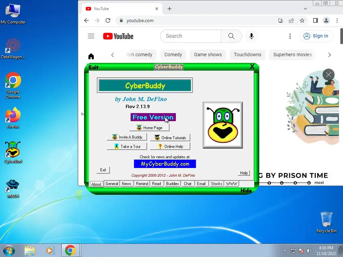Click Hide on CyberBuddy frame

pos(246,190)
